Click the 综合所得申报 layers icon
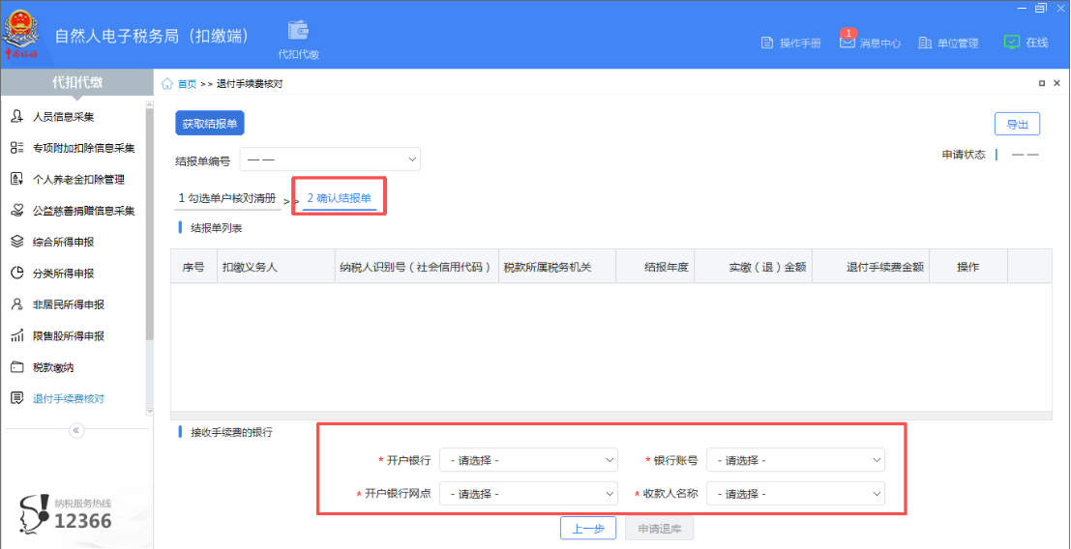This screenshot has width=1071, height=549. pyautogui.click(x=17, y=242)
